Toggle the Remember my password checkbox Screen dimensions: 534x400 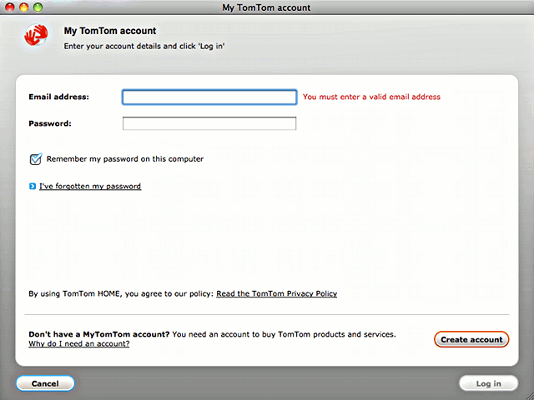pos(36,158)
